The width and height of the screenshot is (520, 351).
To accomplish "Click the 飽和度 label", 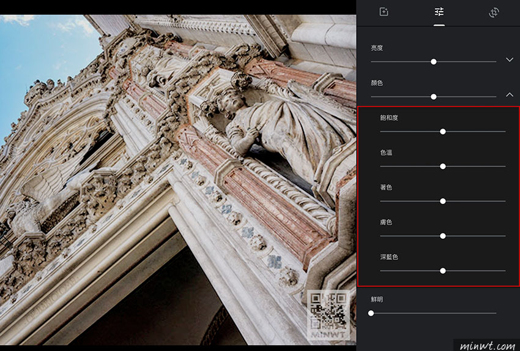I will 389,118.
